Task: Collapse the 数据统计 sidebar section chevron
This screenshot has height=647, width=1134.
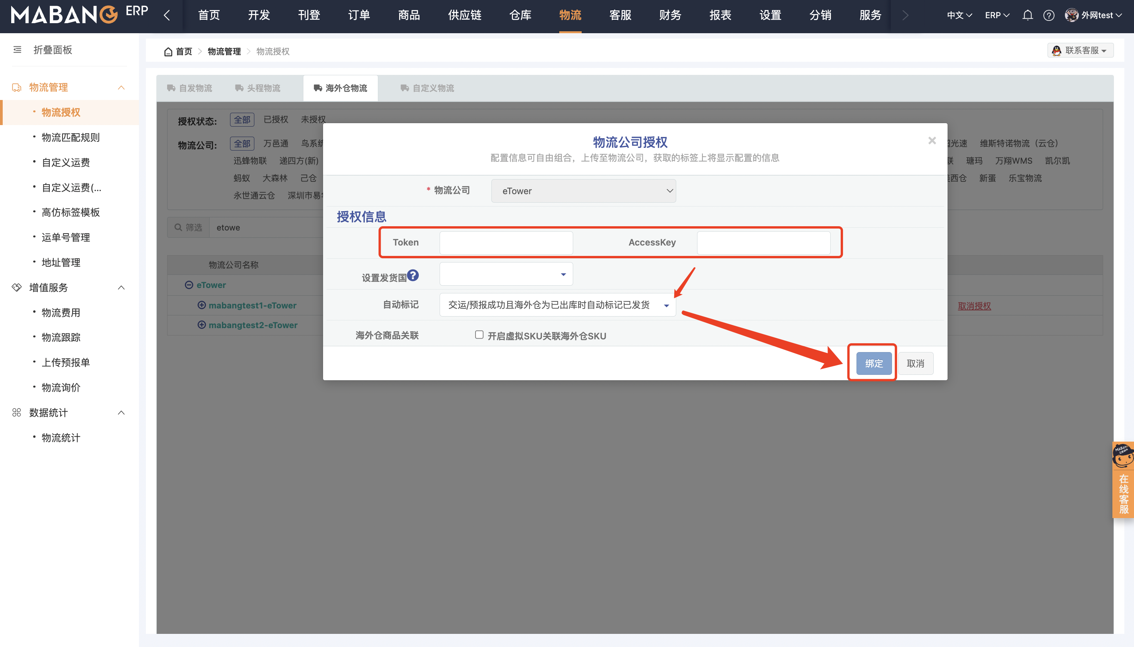Action: point(121,412)
